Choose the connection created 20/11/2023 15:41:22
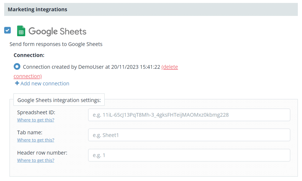The width and height of the screenshot is (302, 181). [17, 67]
